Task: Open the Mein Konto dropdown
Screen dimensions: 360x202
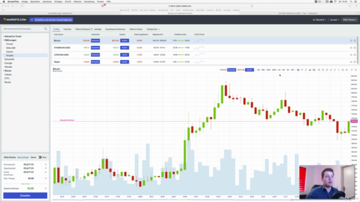Action: [x=350, y=20]
